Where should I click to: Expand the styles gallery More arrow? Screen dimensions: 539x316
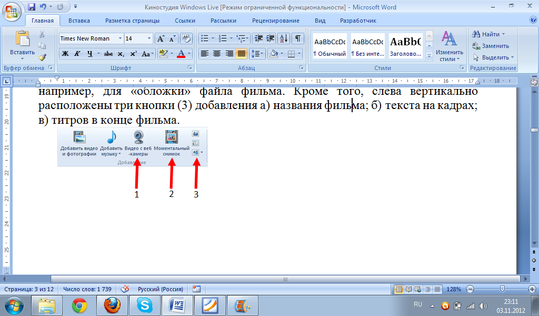(429, 56)
